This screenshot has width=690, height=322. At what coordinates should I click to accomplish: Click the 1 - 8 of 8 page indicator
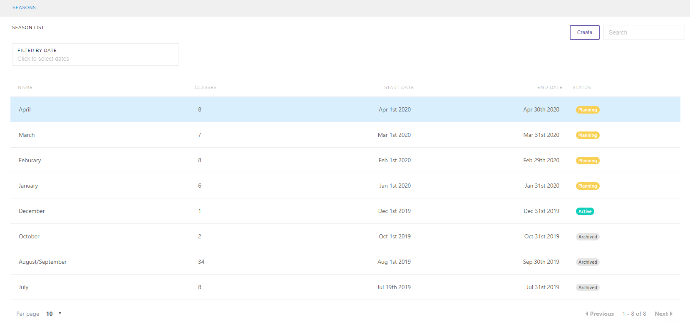(634, 314)
